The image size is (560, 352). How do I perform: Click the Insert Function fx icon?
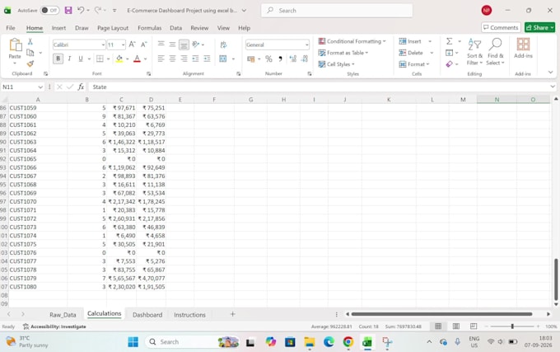click(x=81, y=87)
